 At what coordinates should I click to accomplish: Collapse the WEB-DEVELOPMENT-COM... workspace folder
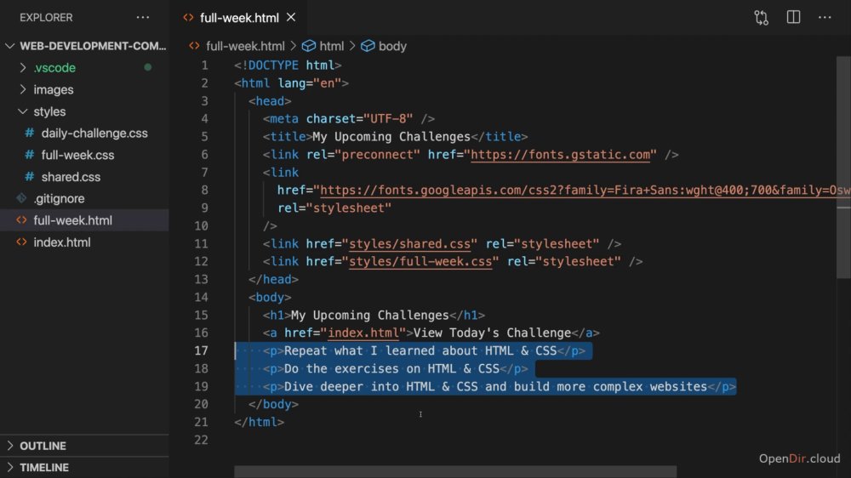pos(9,46)
